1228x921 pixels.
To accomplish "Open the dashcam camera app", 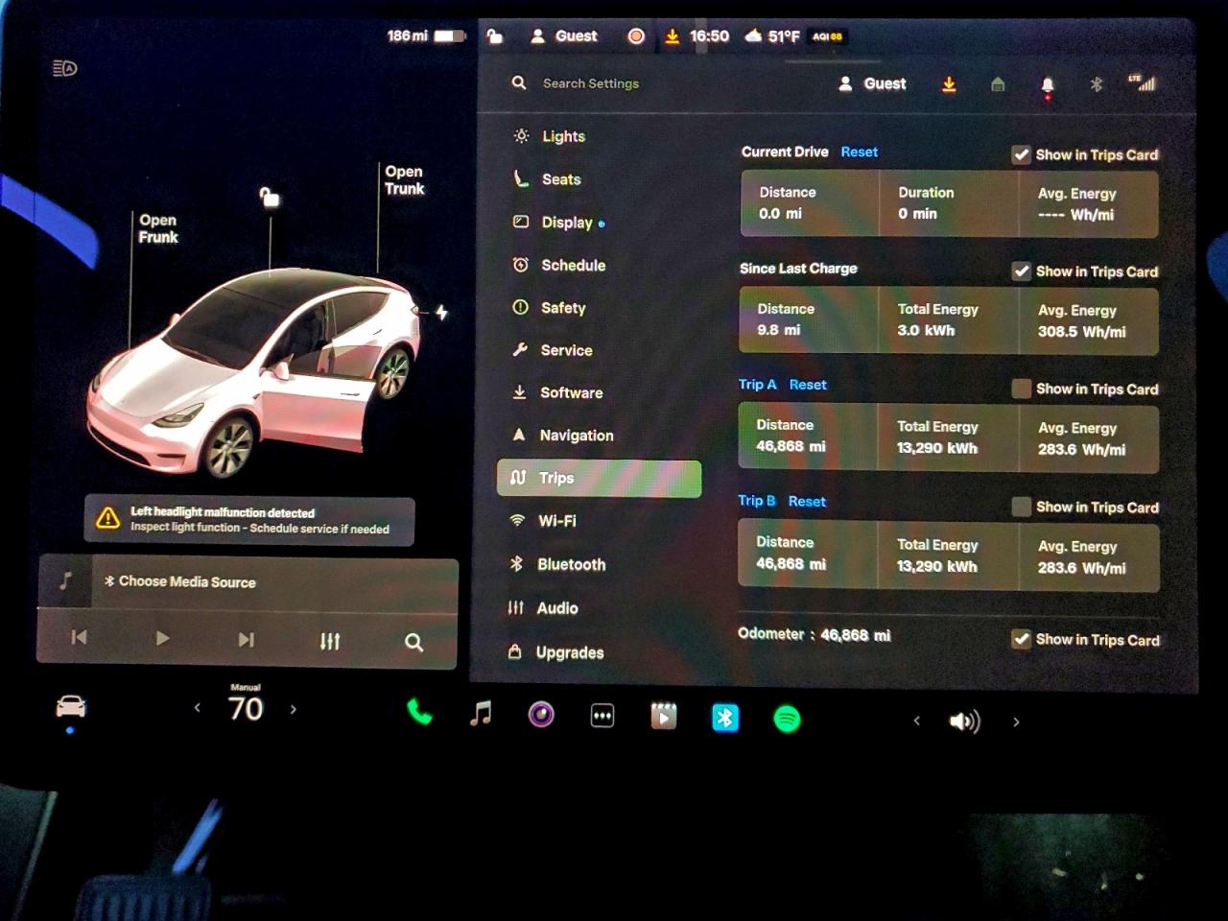I will [541, 715].
